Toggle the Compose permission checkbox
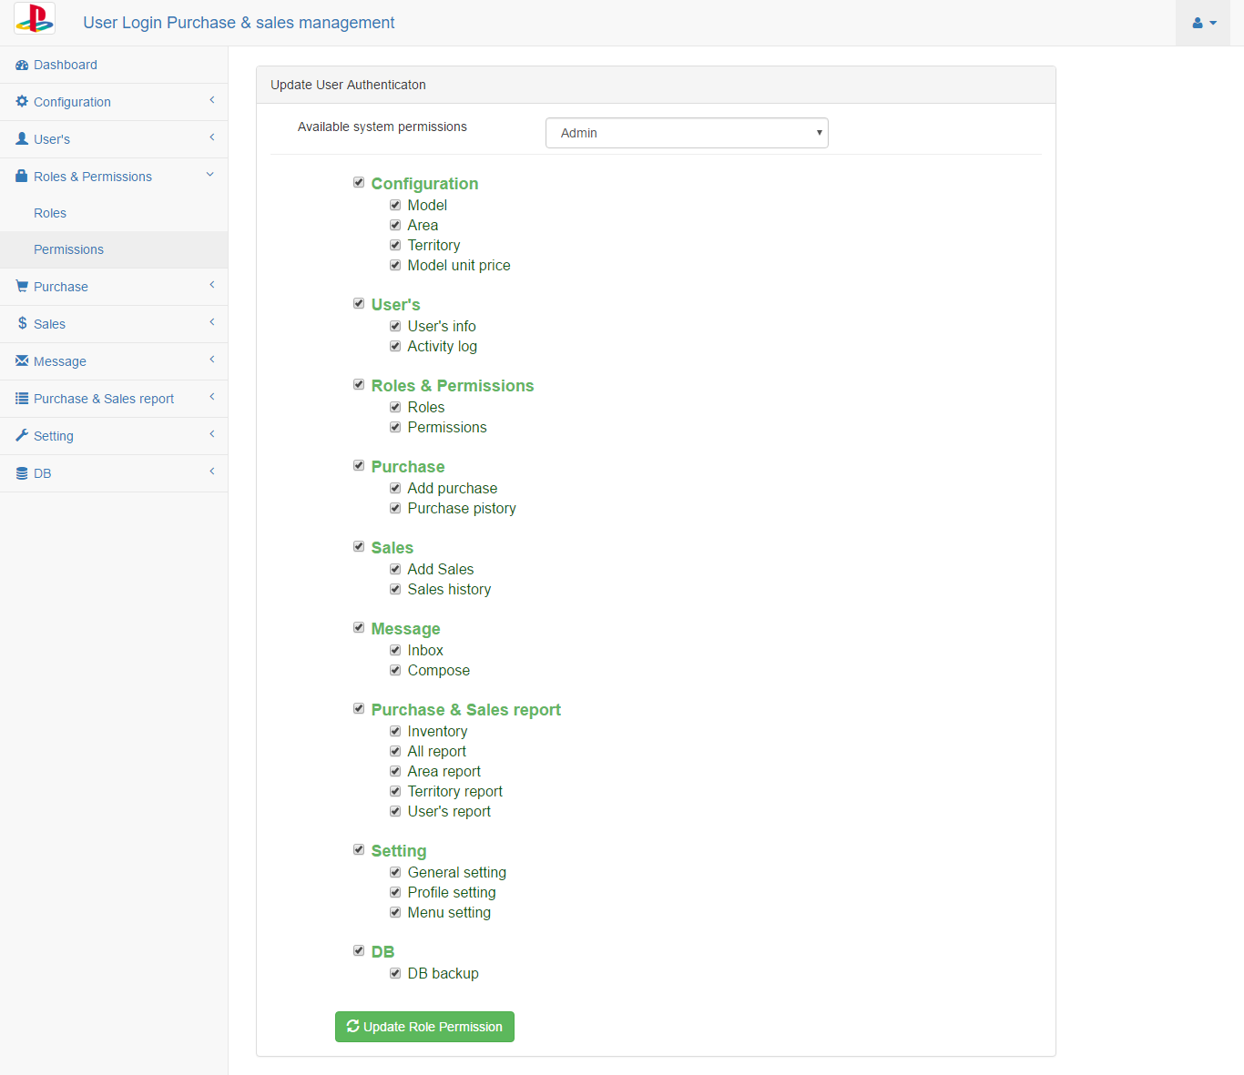The height and width of the screenshot is (1075, 1244). click(x=395, y=670)
